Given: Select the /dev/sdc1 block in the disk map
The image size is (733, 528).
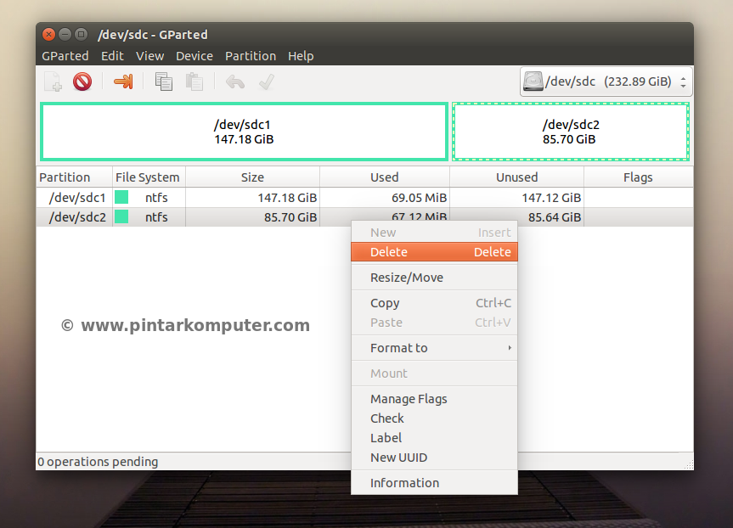Looking at the screenshot, I should point(244,132).
